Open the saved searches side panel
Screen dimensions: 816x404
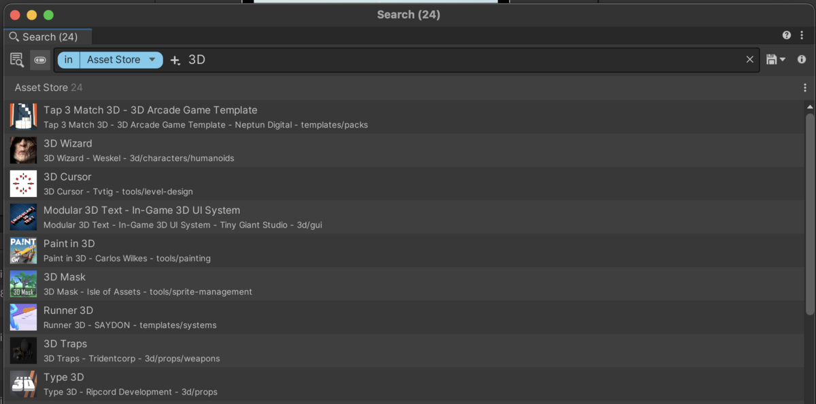(17, 60)
